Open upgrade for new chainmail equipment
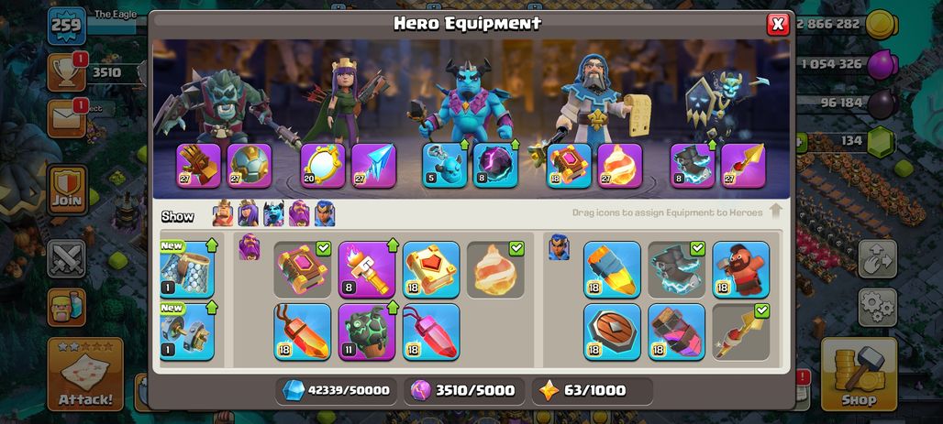The width and height of the screenshot is (943, 424). (x=187, y=269)
